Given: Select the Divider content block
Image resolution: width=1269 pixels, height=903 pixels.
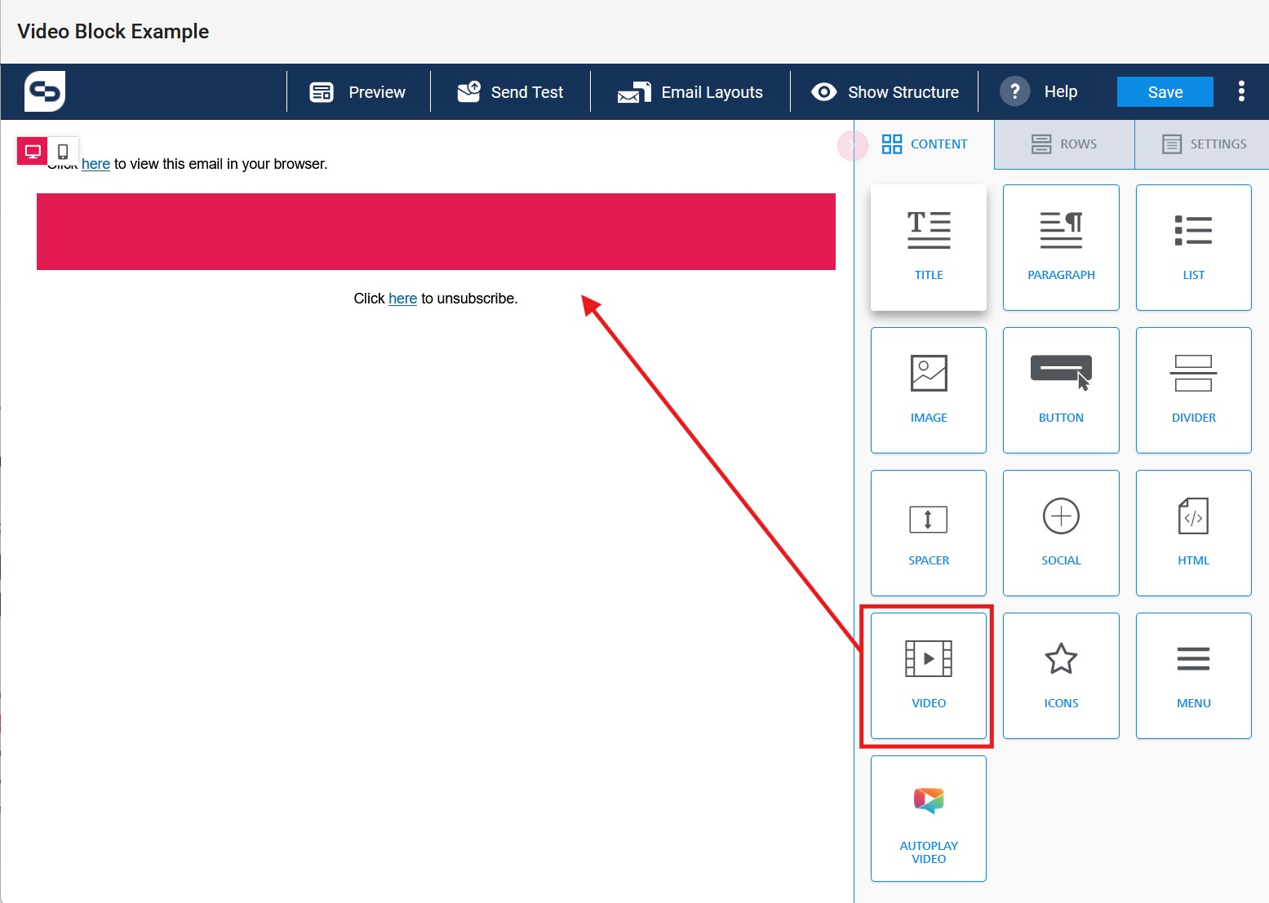Looking at the screenshot, I should (1193, 390).
